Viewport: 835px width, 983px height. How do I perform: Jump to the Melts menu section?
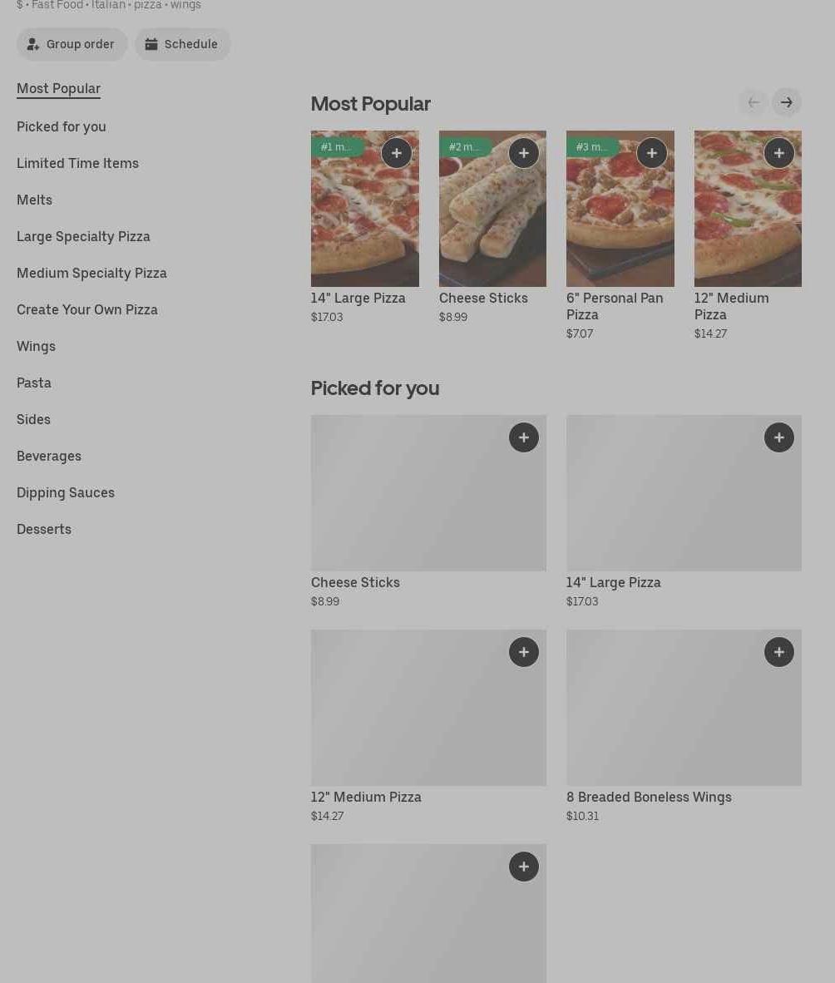[x=34, y=200]
